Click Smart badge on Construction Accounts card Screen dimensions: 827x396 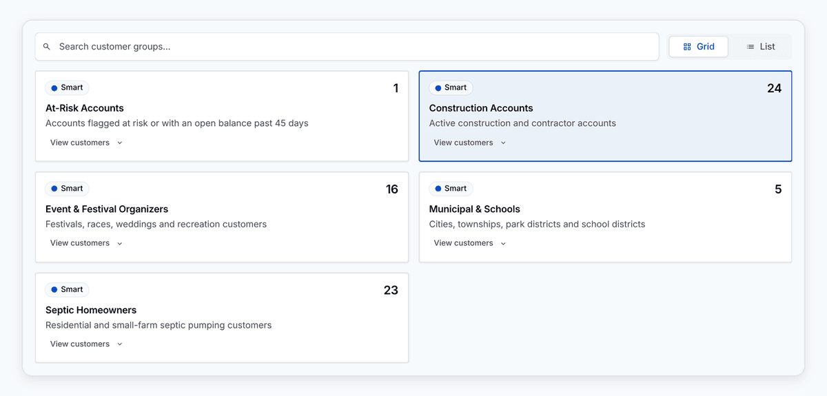(451, 87)
